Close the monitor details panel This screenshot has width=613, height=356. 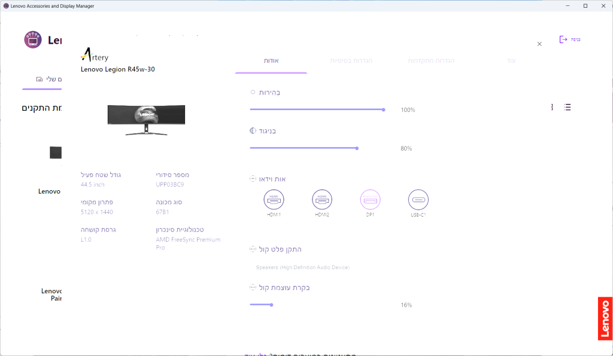539,44
